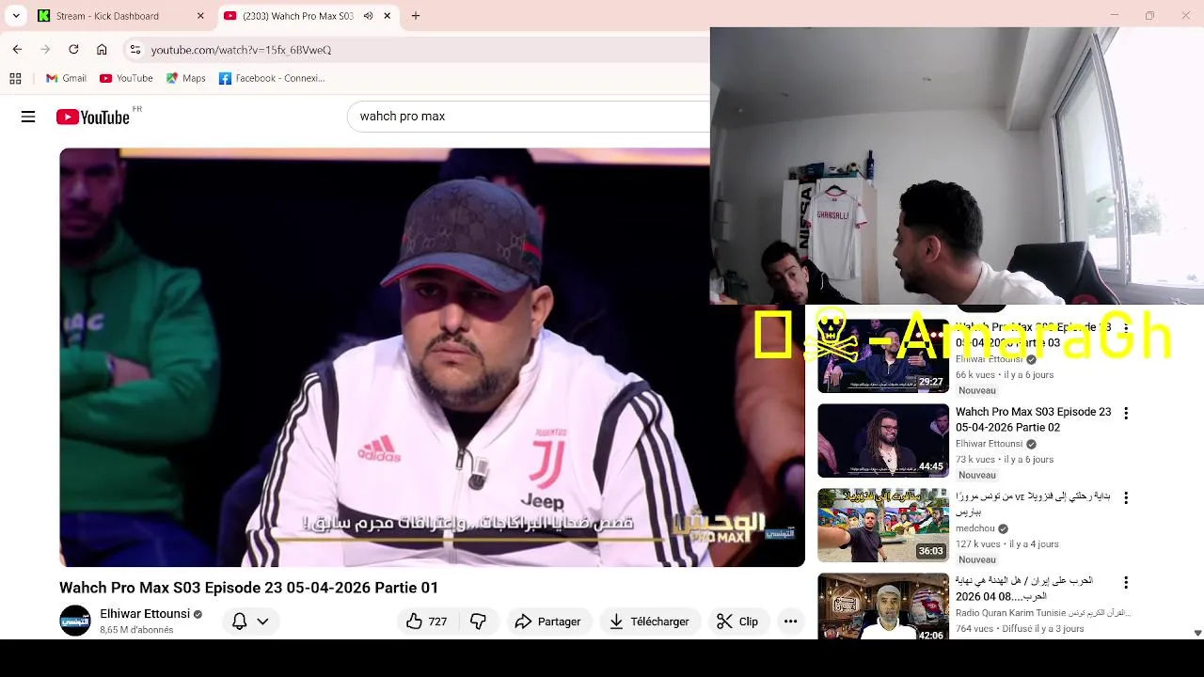Open options menu for Partie 03 video
This screenshot has height=677, width=1204.
coord(1125,328)
